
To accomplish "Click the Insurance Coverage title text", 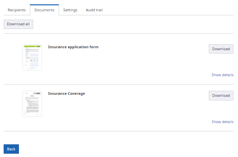I will click(66, 93).
